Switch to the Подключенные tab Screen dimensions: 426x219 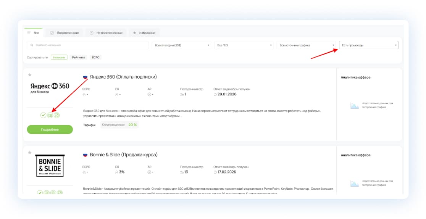click(64, 33)
